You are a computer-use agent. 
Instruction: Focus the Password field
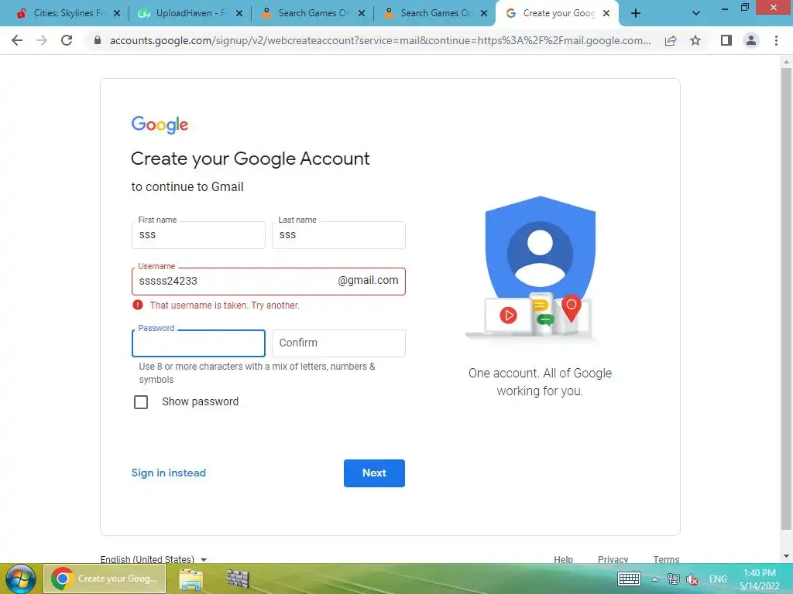point(198,343)
